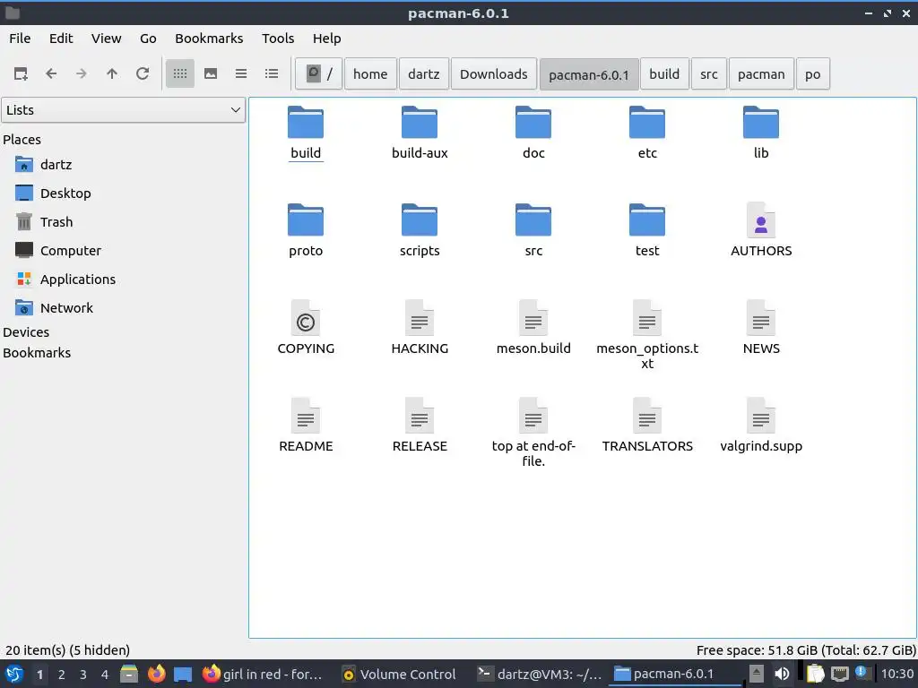This screenshot has width=918, height=688.
Task: Click the volume speaker tray icon
Action: [x=782, y=675]
